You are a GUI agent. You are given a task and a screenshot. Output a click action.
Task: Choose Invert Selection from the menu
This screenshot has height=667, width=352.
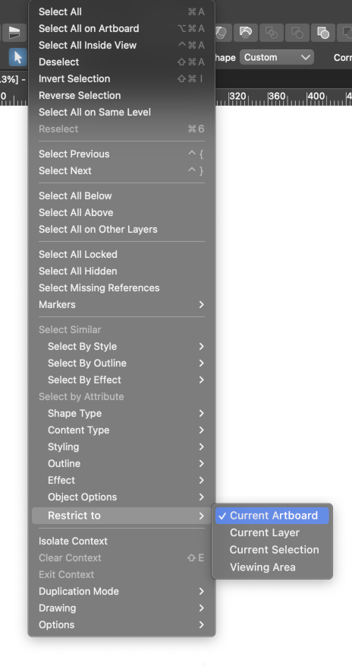tap(121, 78)
